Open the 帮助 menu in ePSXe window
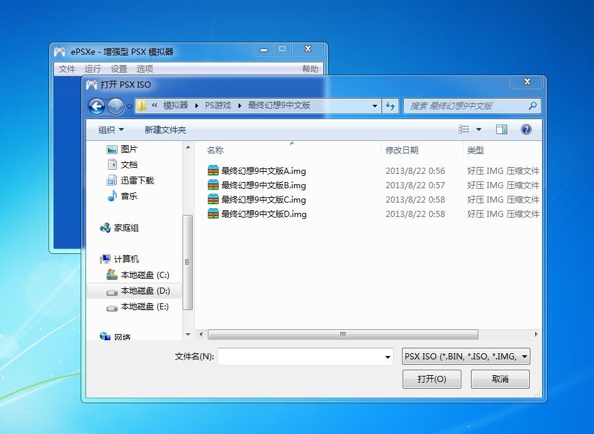This screenshot has width=594, height=434. tap(310, 68)
